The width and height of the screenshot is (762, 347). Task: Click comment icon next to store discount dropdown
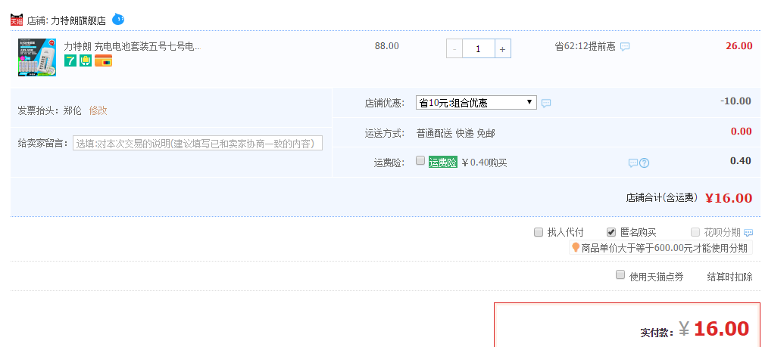546,103
